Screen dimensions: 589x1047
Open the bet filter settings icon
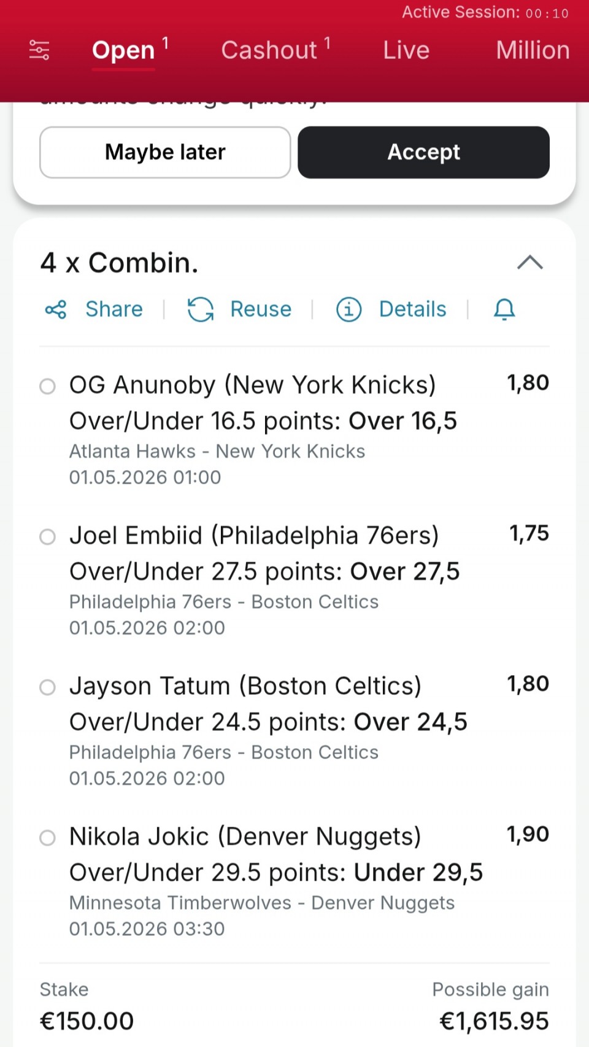point(39,50)
